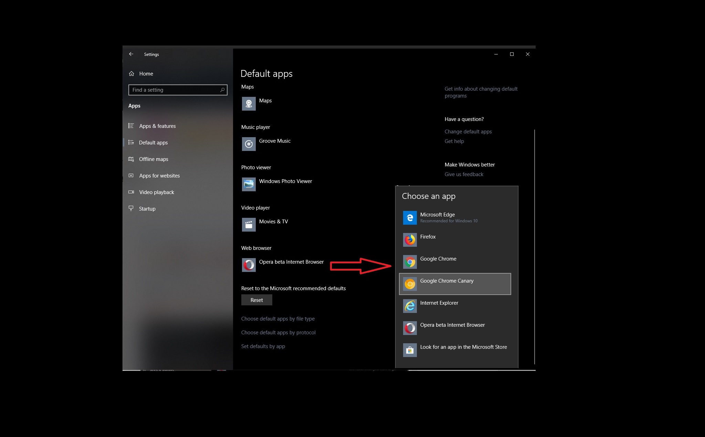Click the Find a setting search box
This screenshot has height=437, width=705.
point(178,90)
